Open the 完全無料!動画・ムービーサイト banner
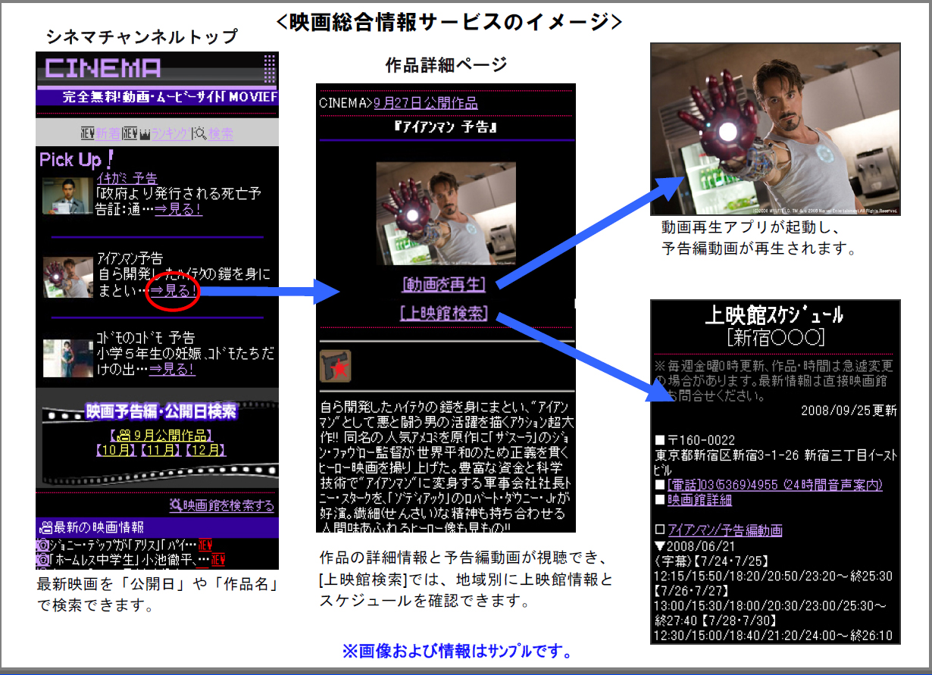 pos(158,98)
